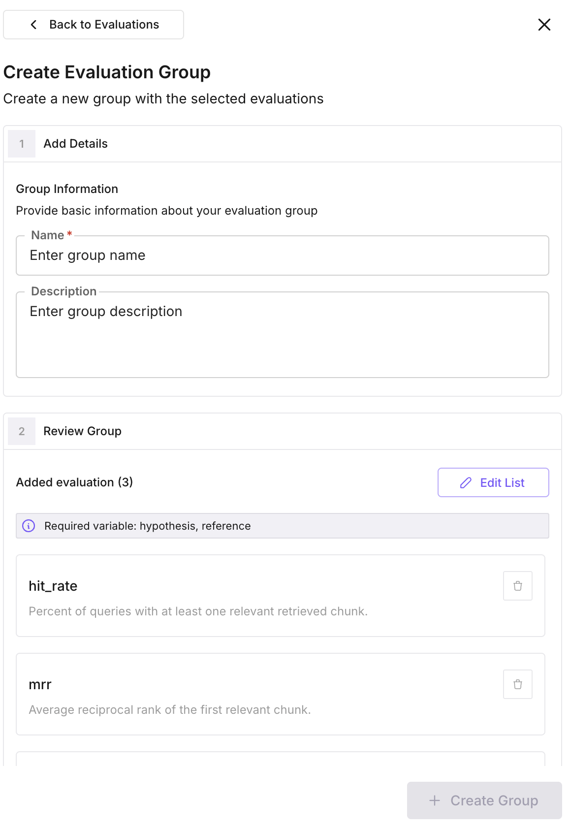
Task: Close the Create Evaluation Group panel
Action: pyautogui.click(x=544, y=25)
